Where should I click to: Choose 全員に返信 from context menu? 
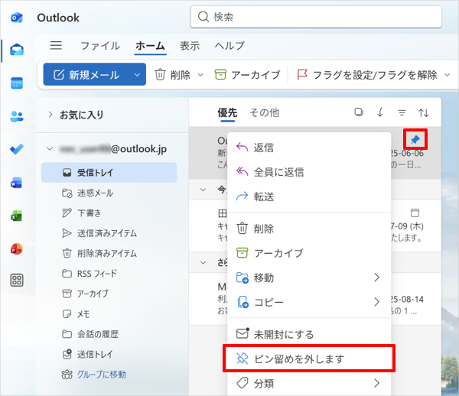coord(309,172)
